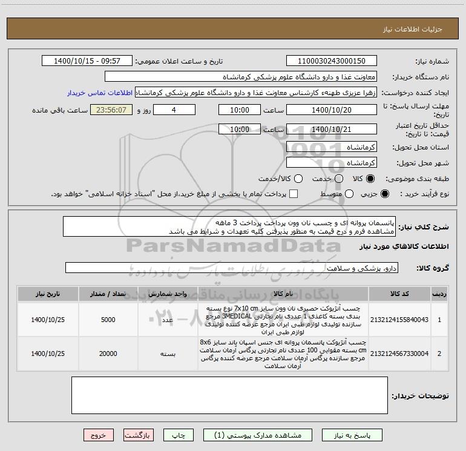Click the price validity time field 10:00
The height and width of the screenshot is (451, 466).
pyautogui.click(x=240, y=129)
